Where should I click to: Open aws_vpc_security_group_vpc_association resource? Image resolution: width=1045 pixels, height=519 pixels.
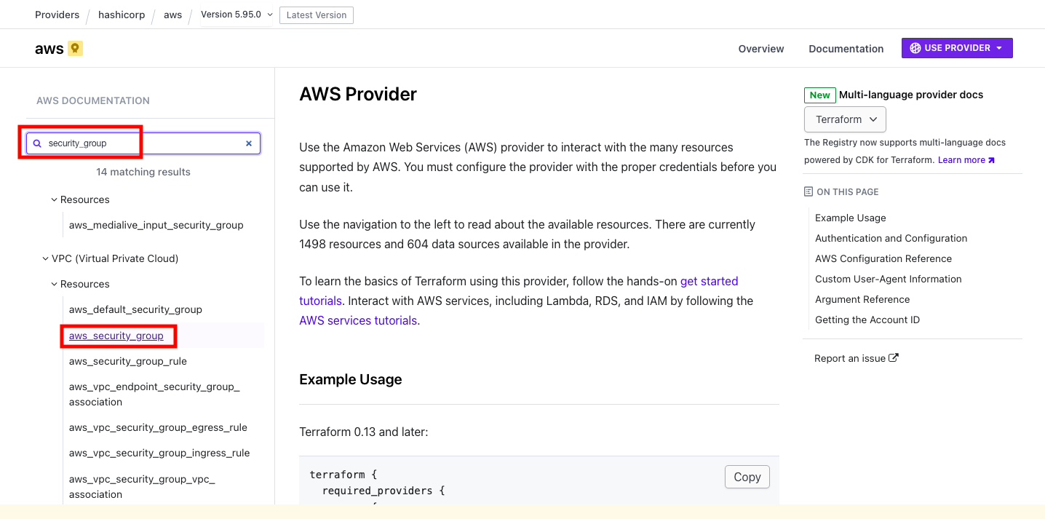pyautogui.click(x=143, y=486)
